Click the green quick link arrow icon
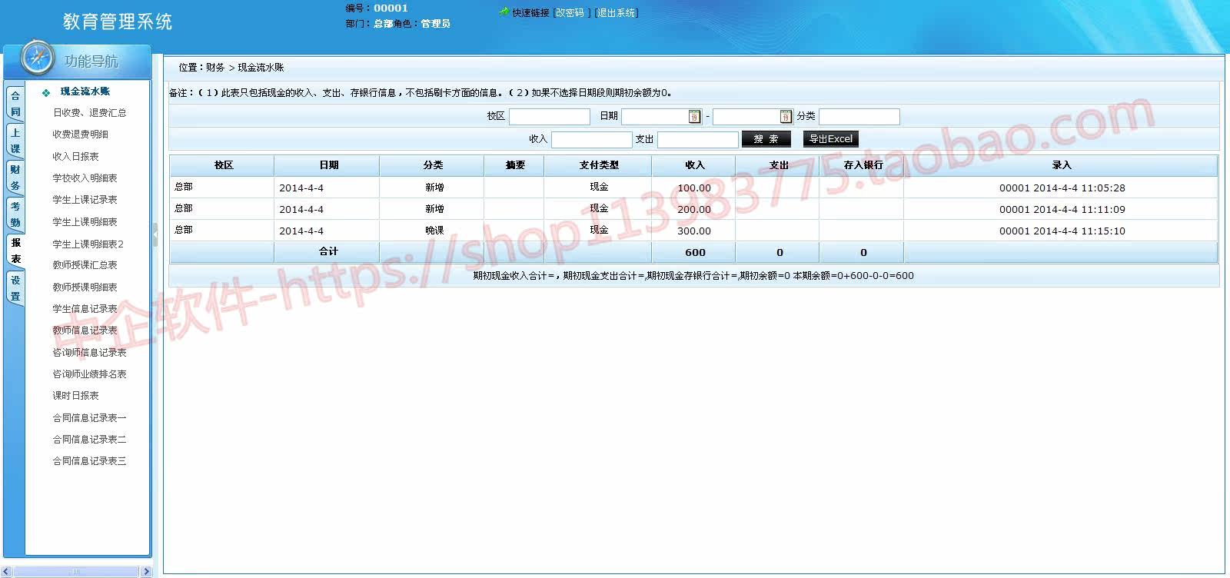 504,12
